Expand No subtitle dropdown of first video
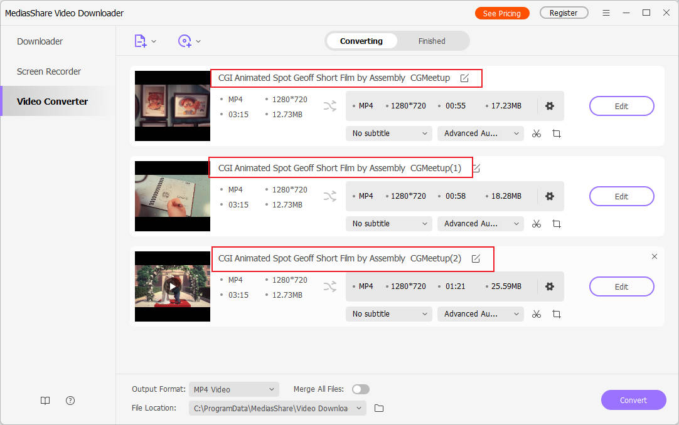679x425 pixels. (x=388, y=134)
